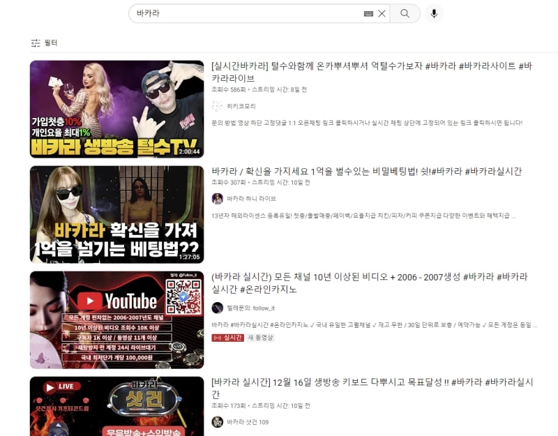558x436 pixels.
Task: Click the microphone voice search icon
Action: pos(434,13)
